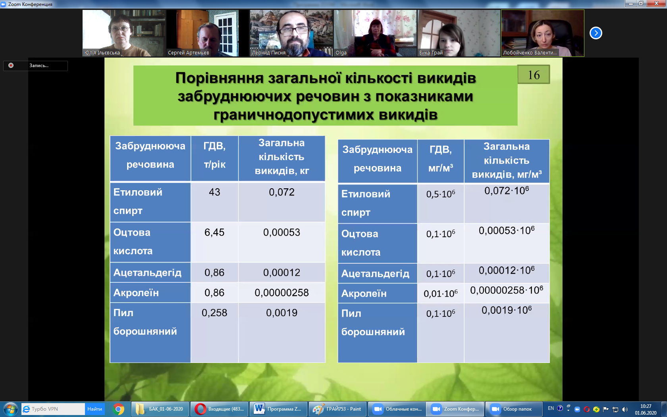Image resolution: width=667 pixels, height=417 pixels.
Task: Open ГРАЙ753 - Paint from taskbar
Action: (x=338, y=409)
